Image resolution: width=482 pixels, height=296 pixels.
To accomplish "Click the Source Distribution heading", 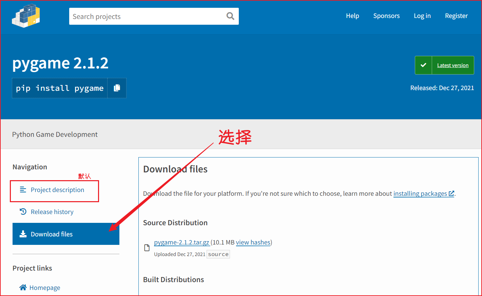I will click(x=175, y=223).
